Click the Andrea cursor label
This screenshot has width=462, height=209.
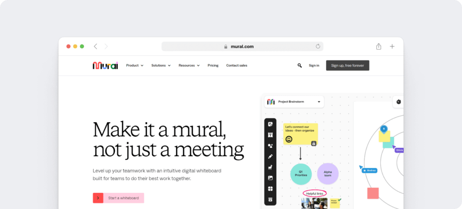coord(369,170)
